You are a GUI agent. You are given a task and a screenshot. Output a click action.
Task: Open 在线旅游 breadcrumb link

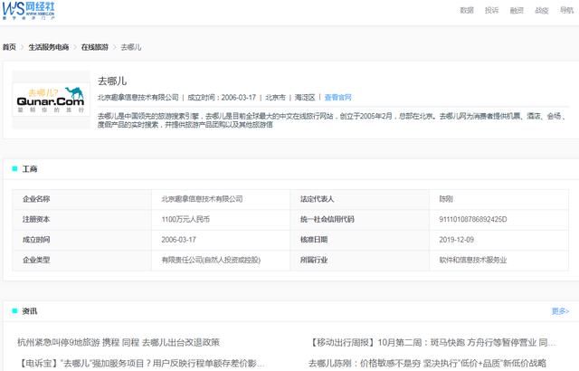click(x=94, y=47)
